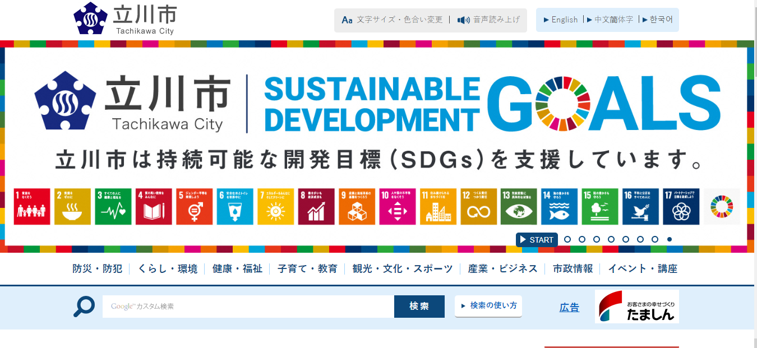Screen dimensions: 757x348
Task: Open 検索の使い方 search help
Action: (x=488, y=306)
